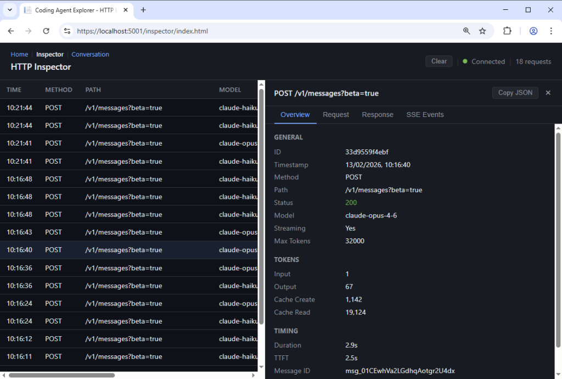Expand the tab search dropdown arrow
The width and height of the screenshot is (562, 379).
click(10, 10)
